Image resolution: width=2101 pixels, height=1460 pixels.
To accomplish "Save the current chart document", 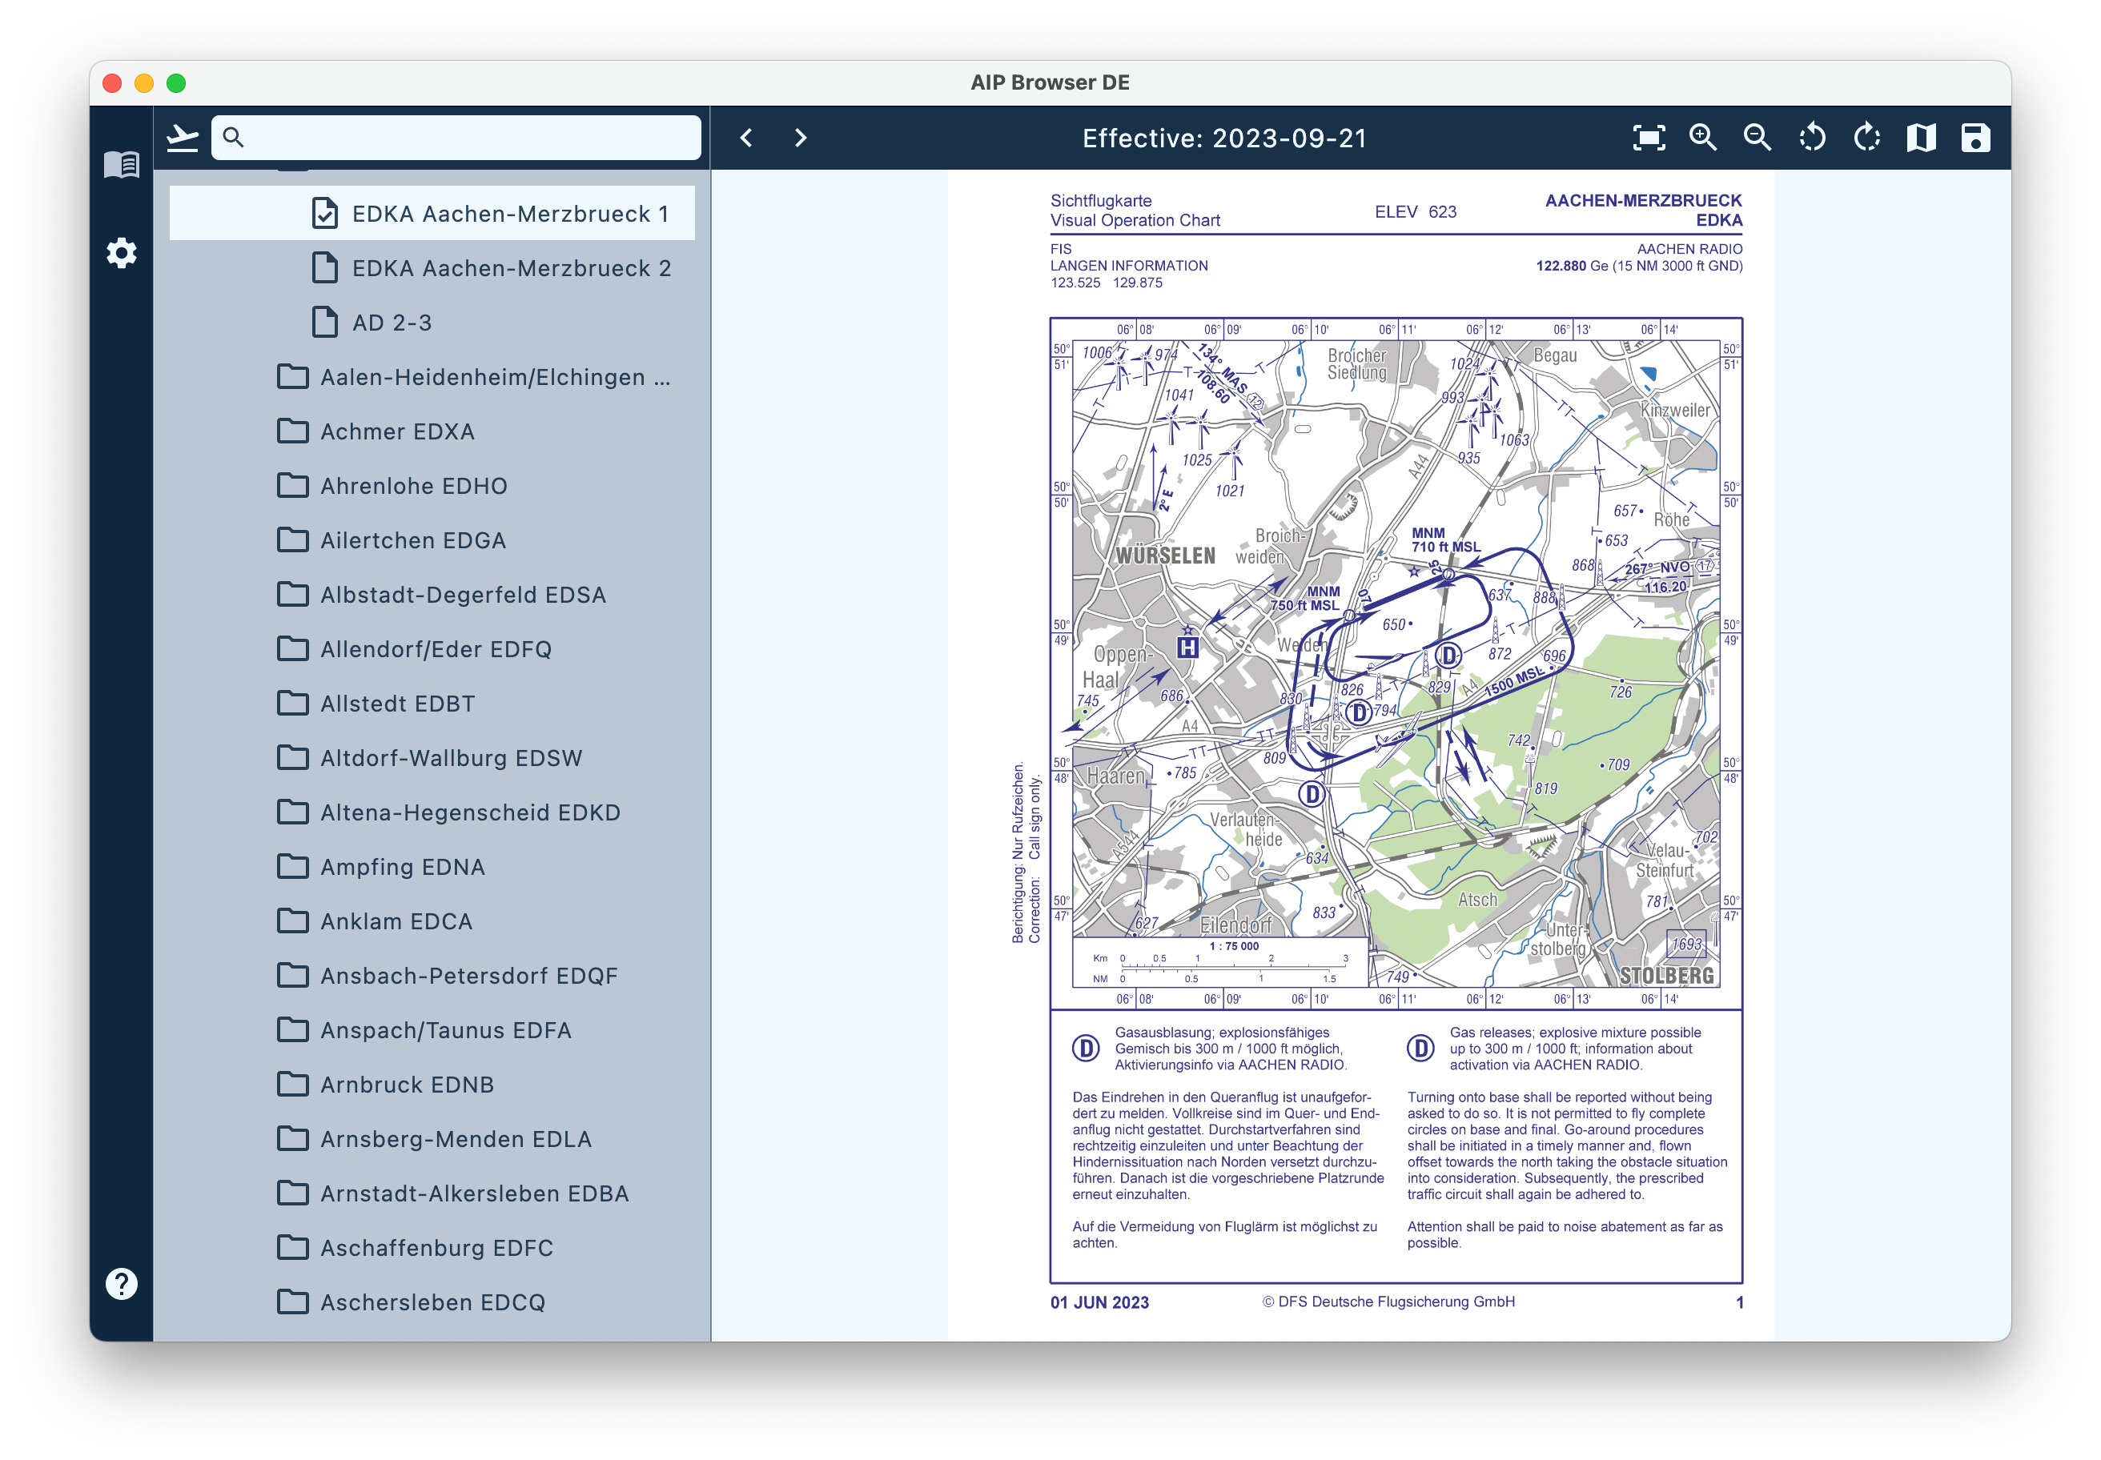I will (1975, 138).
